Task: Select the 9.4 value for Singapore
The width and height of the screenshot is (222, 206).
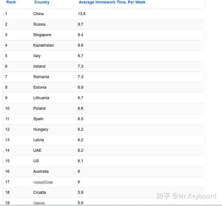Action: (x=80, y=35)
